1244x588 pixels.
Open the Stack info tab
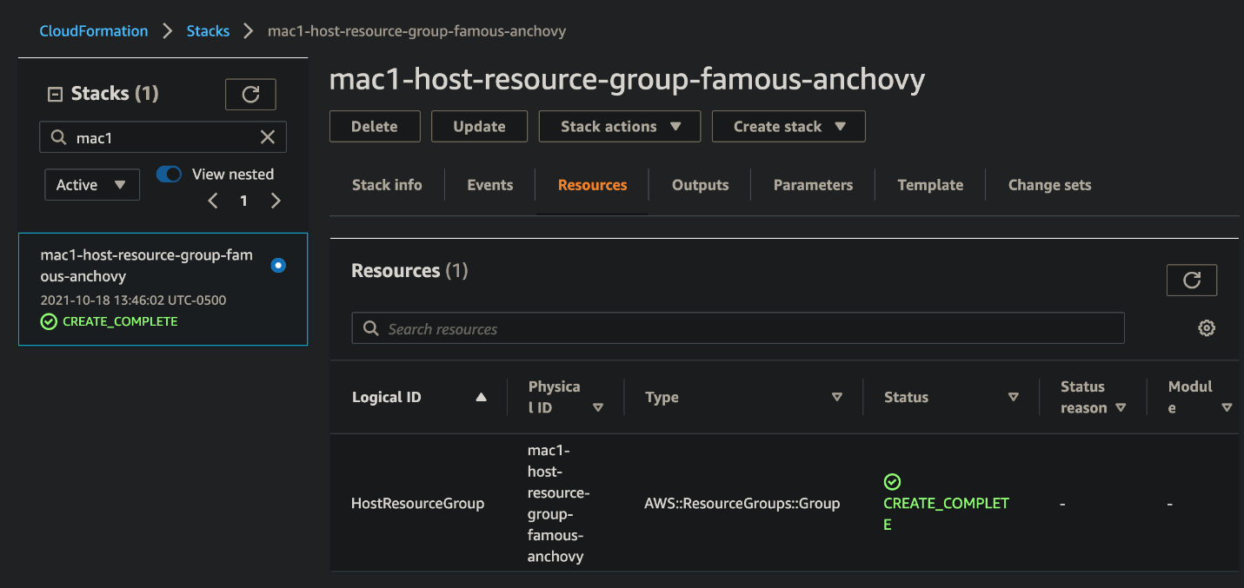(x=387, y=185)
